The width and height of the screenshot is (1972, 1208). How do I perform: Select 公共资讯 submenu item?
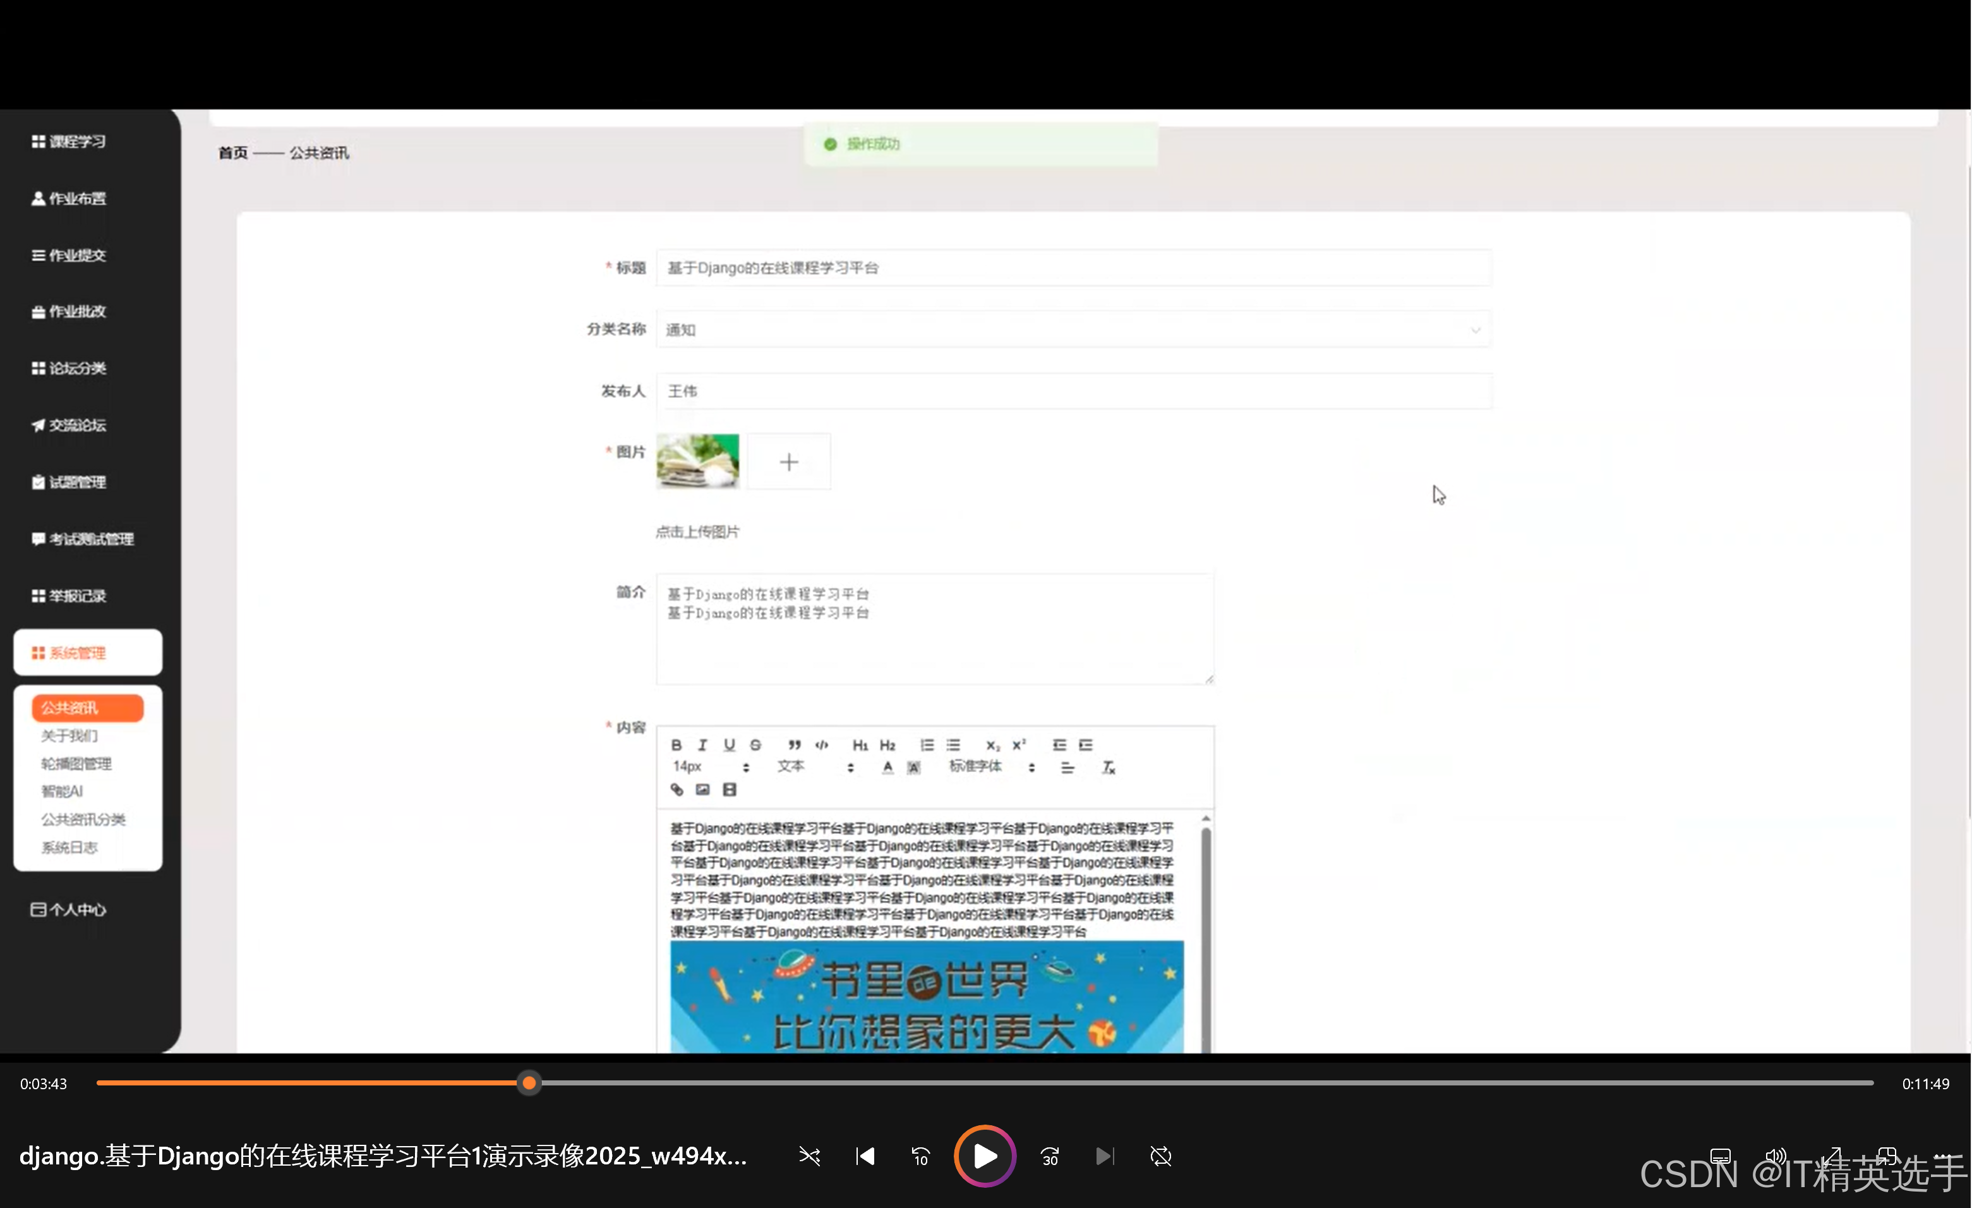pyautogui.click(x=87, y=707)
